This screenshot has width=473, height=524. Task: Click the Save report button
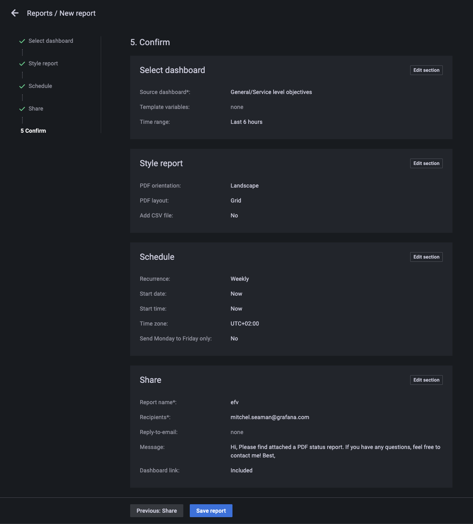click(211, 510)
